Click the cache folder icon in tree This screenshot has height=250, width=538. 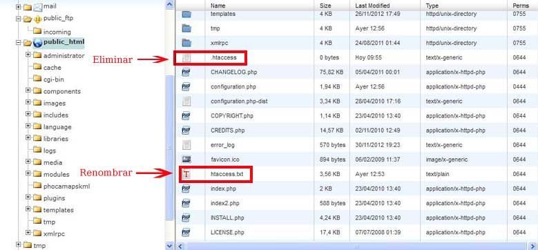37,67
